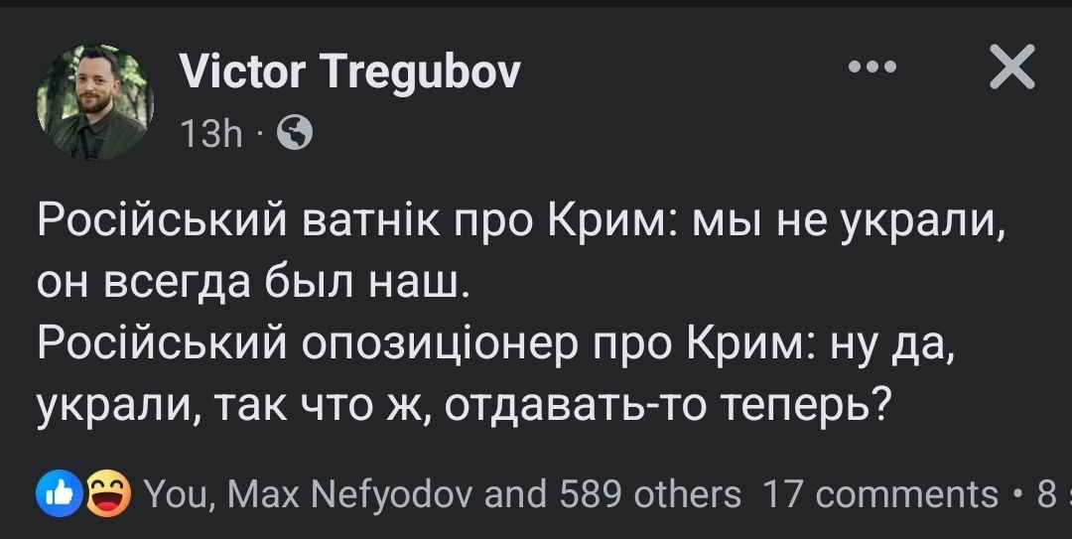Open the three-dot post options menu
Viewport: 1072px width, 539px height.
[872, 67]
